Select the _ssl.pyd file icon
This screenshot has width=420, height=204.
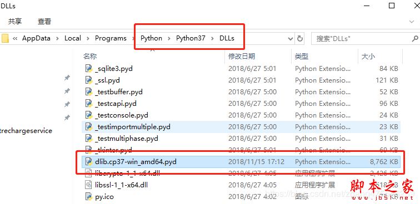point(88,80)
